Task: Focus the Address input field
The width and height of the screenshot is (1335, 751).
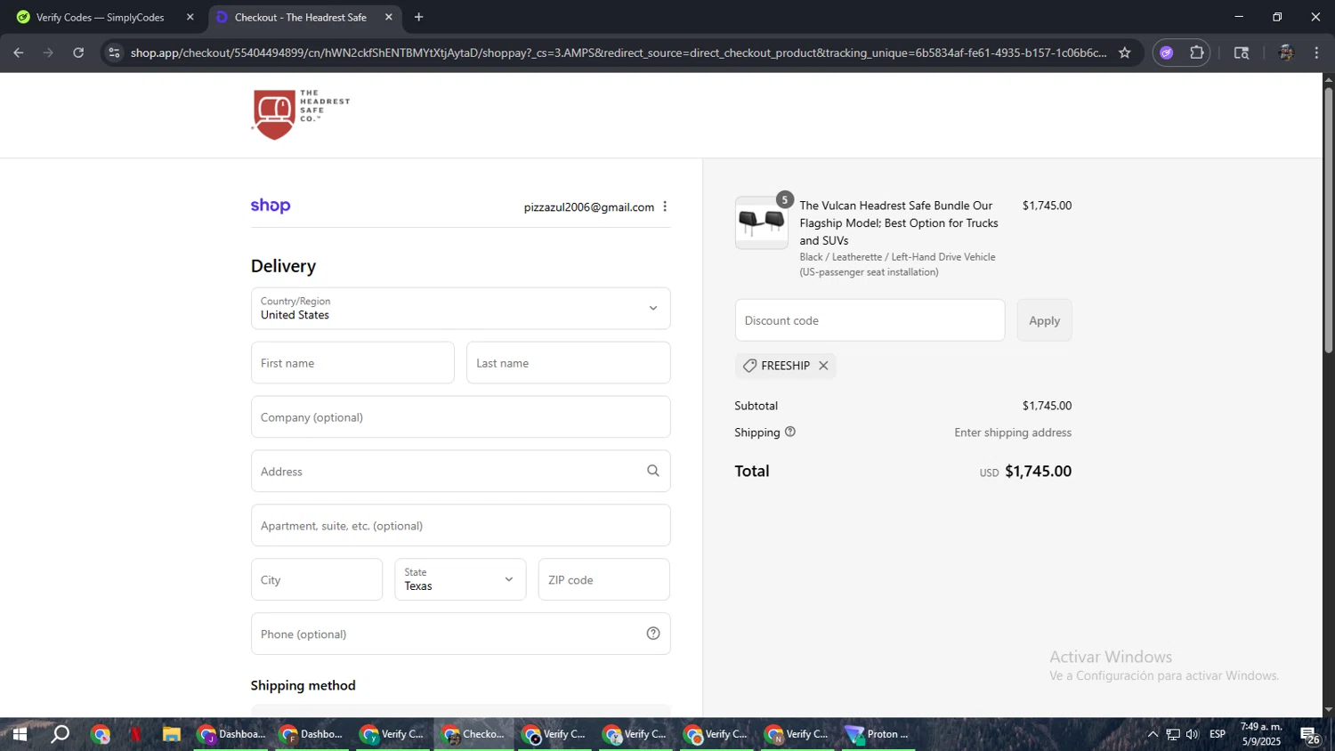Action: pos(460,471)
